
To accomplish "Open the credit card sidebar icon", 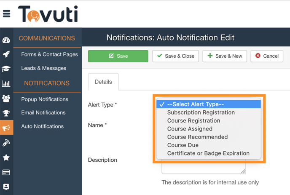I will click(6, 172).
